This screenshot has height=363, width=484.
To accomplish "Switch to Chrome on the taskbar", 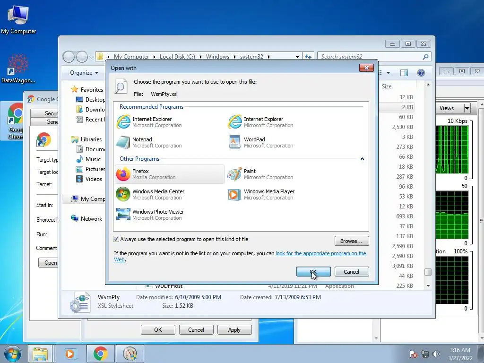I will coord(101,354).
